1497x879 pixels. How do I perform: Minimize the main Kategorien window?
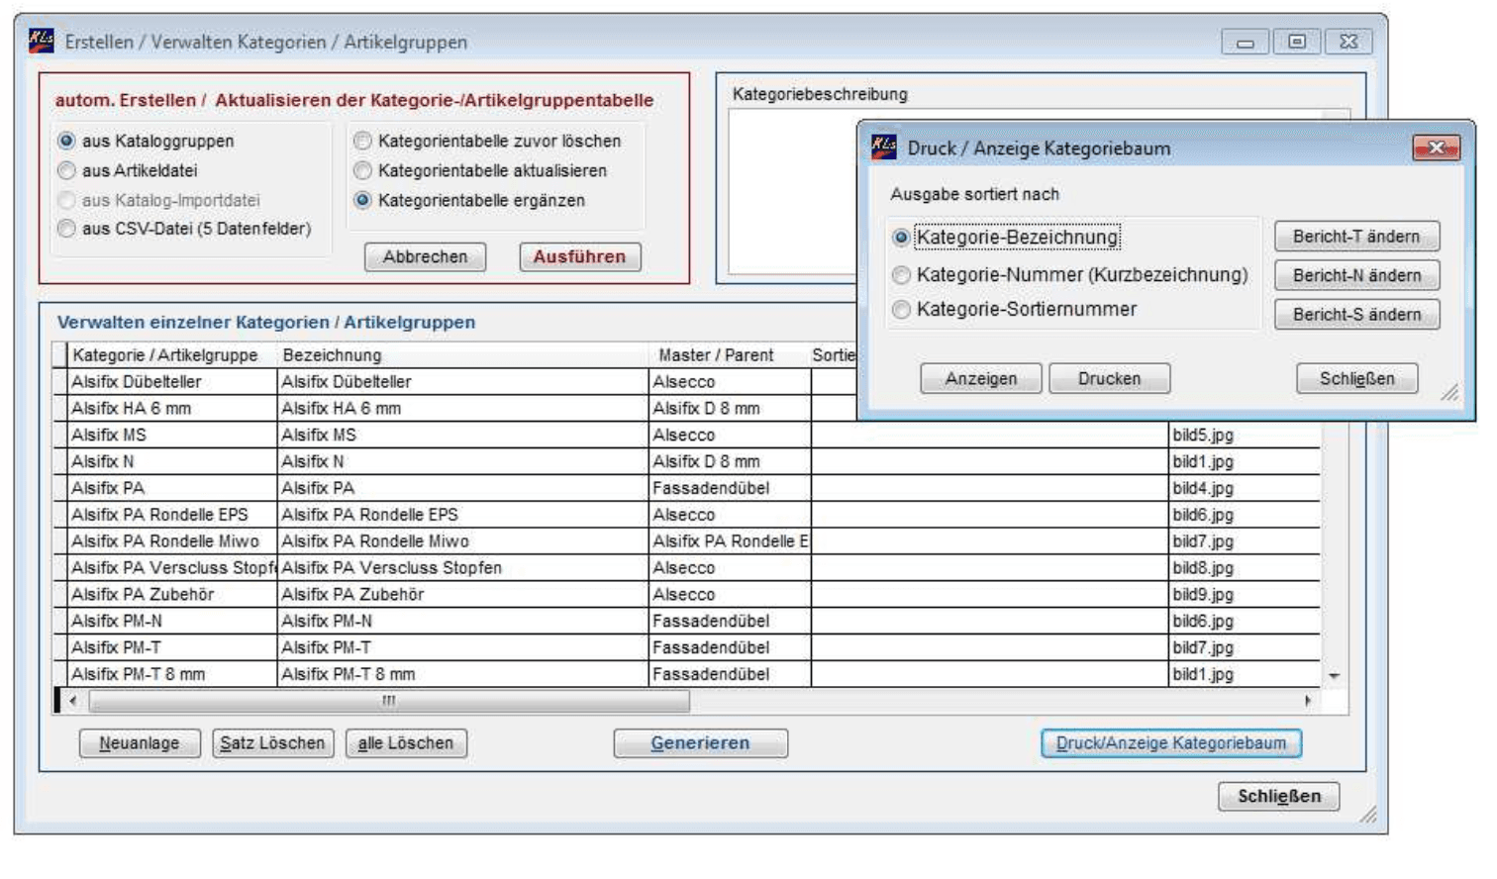(1245, 42)
